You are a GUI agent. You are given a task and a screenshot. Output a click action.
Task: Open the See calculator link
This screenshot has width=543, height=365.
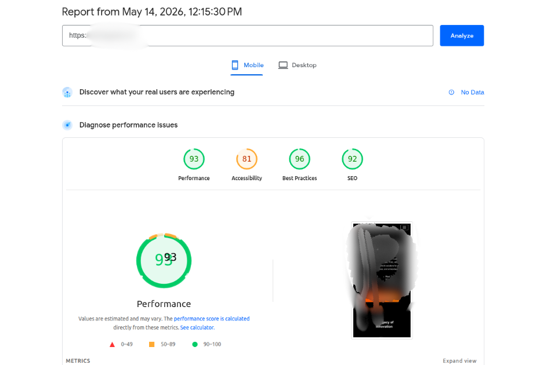[197, 327]
